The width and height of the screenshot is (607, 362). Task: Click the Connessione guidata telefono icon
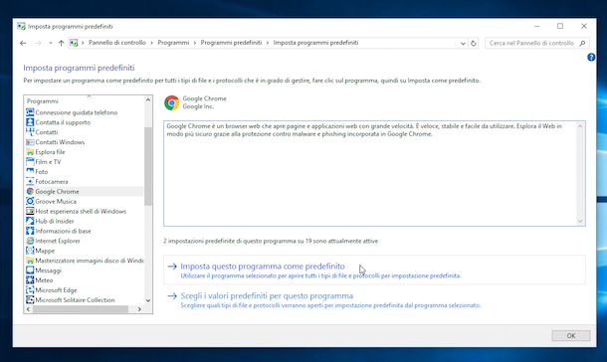click(x=30, y=112)
